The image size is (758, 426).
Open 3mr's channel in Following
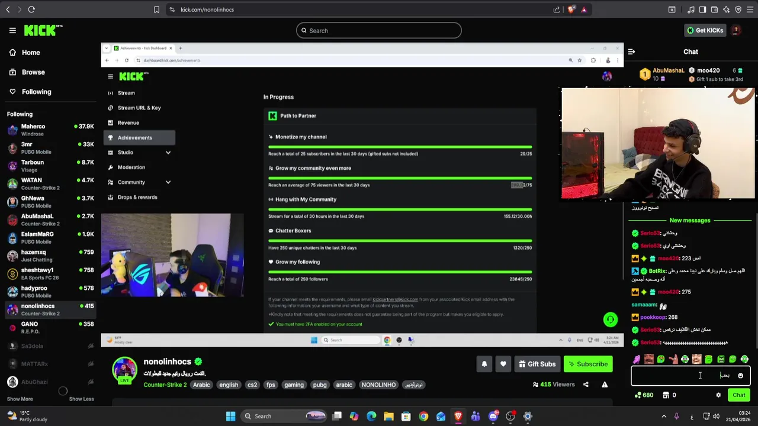click(x=50, y=148)
